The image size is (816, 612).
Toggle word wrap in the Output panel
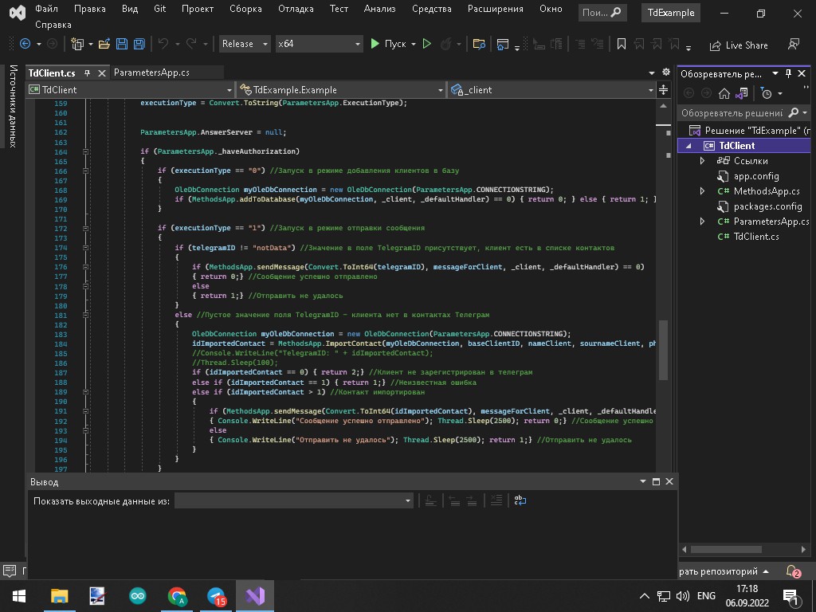520,500
